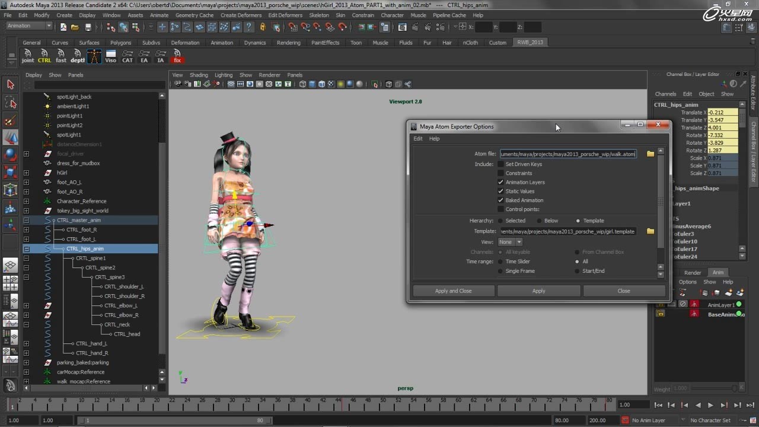759x427 pixels.
Task: Switch to the Rendering shelf tab
Action: tap(289, 43)
